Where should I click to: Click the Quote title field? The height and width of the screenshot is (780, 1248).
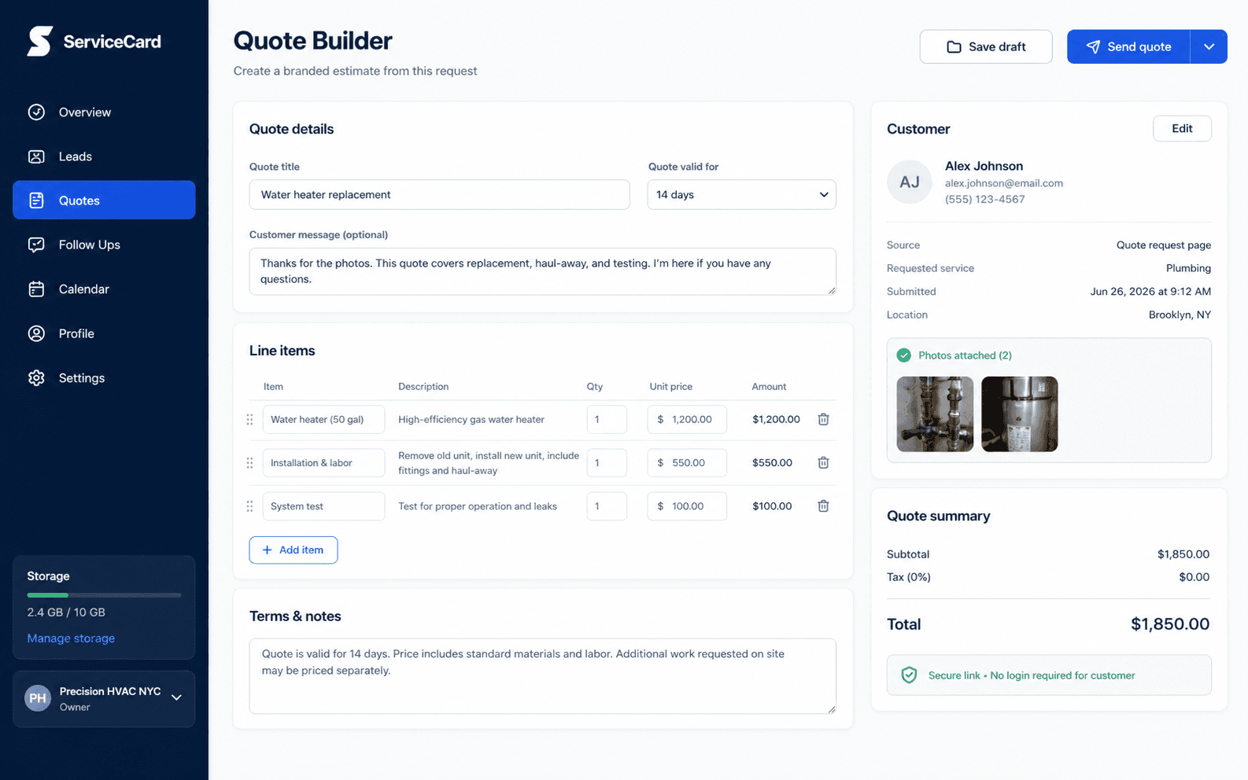pyautogui.click(x=439, y=194)
